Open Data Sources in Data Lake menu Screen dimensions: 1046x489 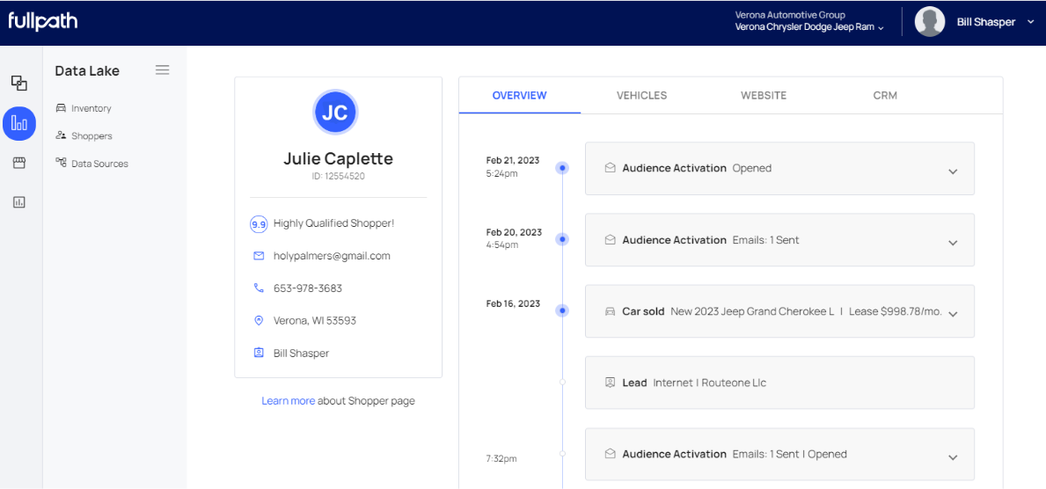click(99, 164)
